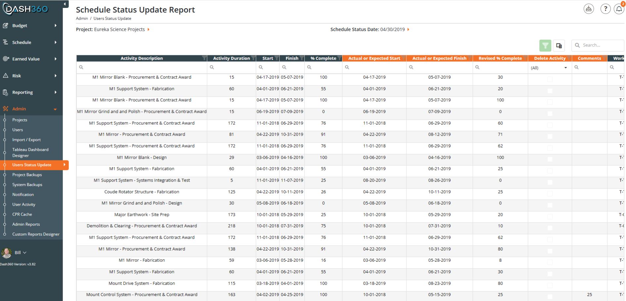Click the Revised % Complete filter input
This screenshot has width=626, height=301.
(x=500, y=67)
